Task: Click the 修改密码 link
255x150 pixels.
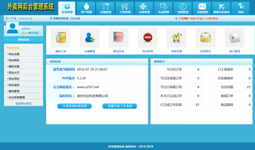Action: (34, 33)
